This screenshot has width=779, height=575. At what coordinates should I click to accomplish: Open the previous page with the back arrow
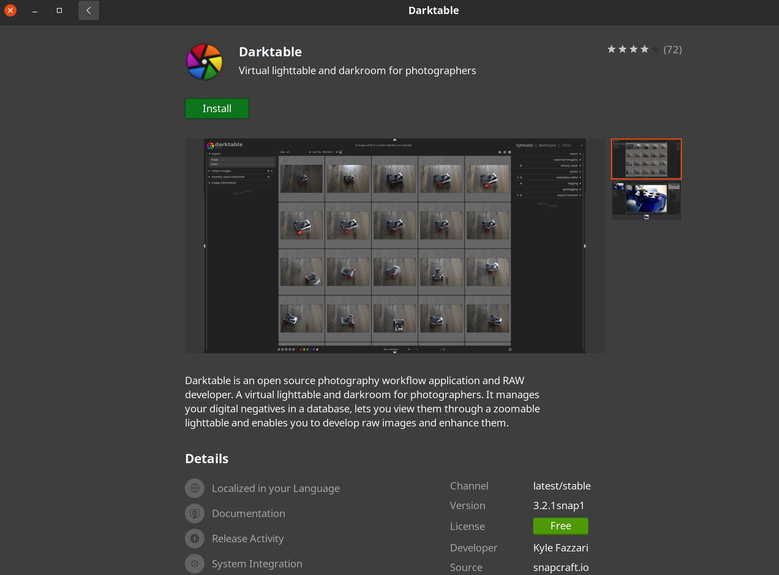click(88, 10)
